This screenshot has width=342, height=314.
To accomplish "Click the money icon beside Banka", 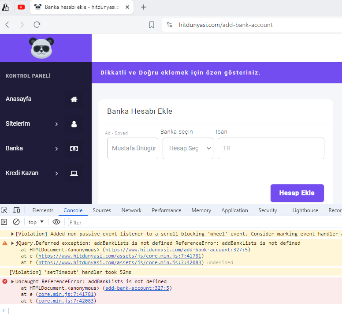I will coord(74,149).
